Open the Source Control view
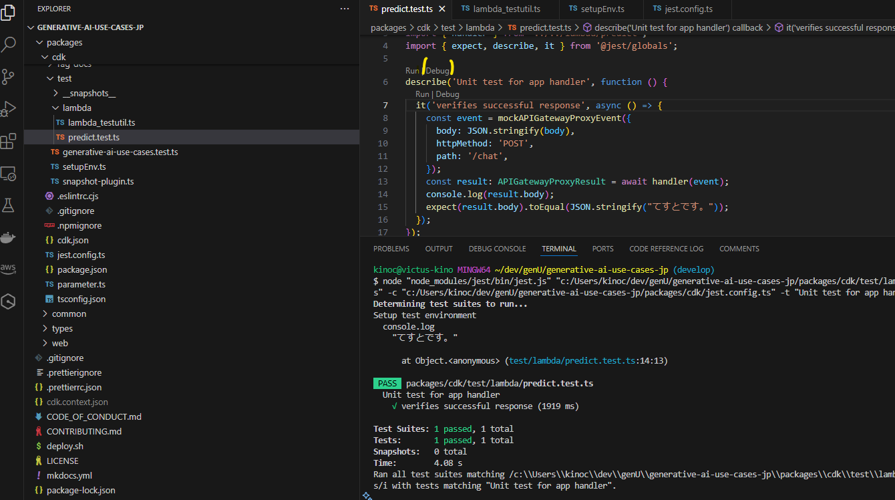Image resolution: width=895 pixels, height=500 pixels. 9,77
